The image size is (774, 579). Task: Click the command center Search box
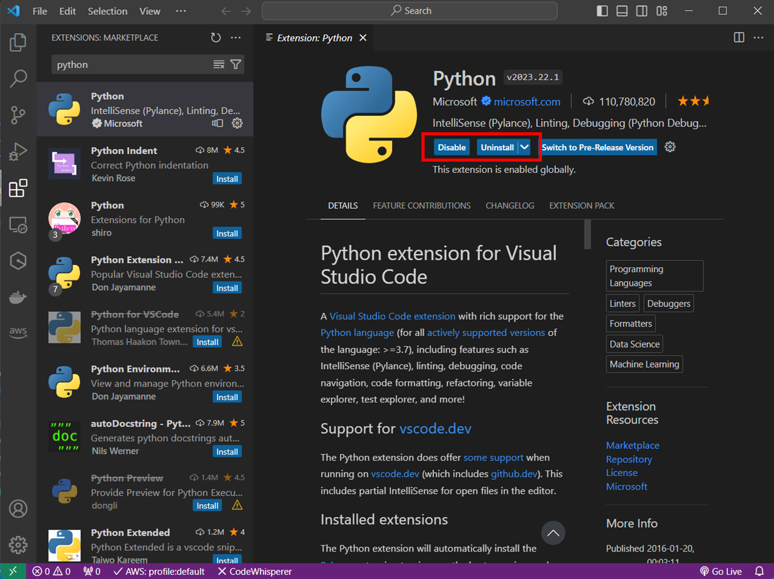[x=410, y=11]
